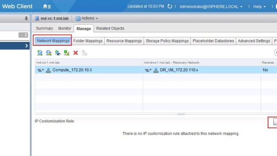Expand the row menu left of Compute_172.20.10.X
277x156 pixels.
[40, 70]
